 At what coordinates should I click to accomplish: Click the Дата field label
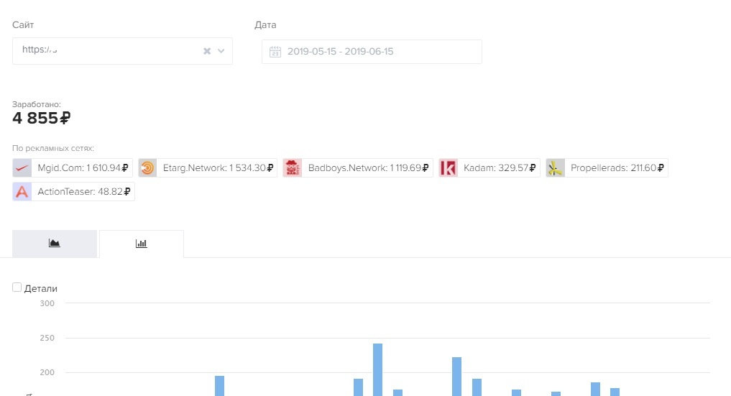pyautogui.click(x=265, y=24)
